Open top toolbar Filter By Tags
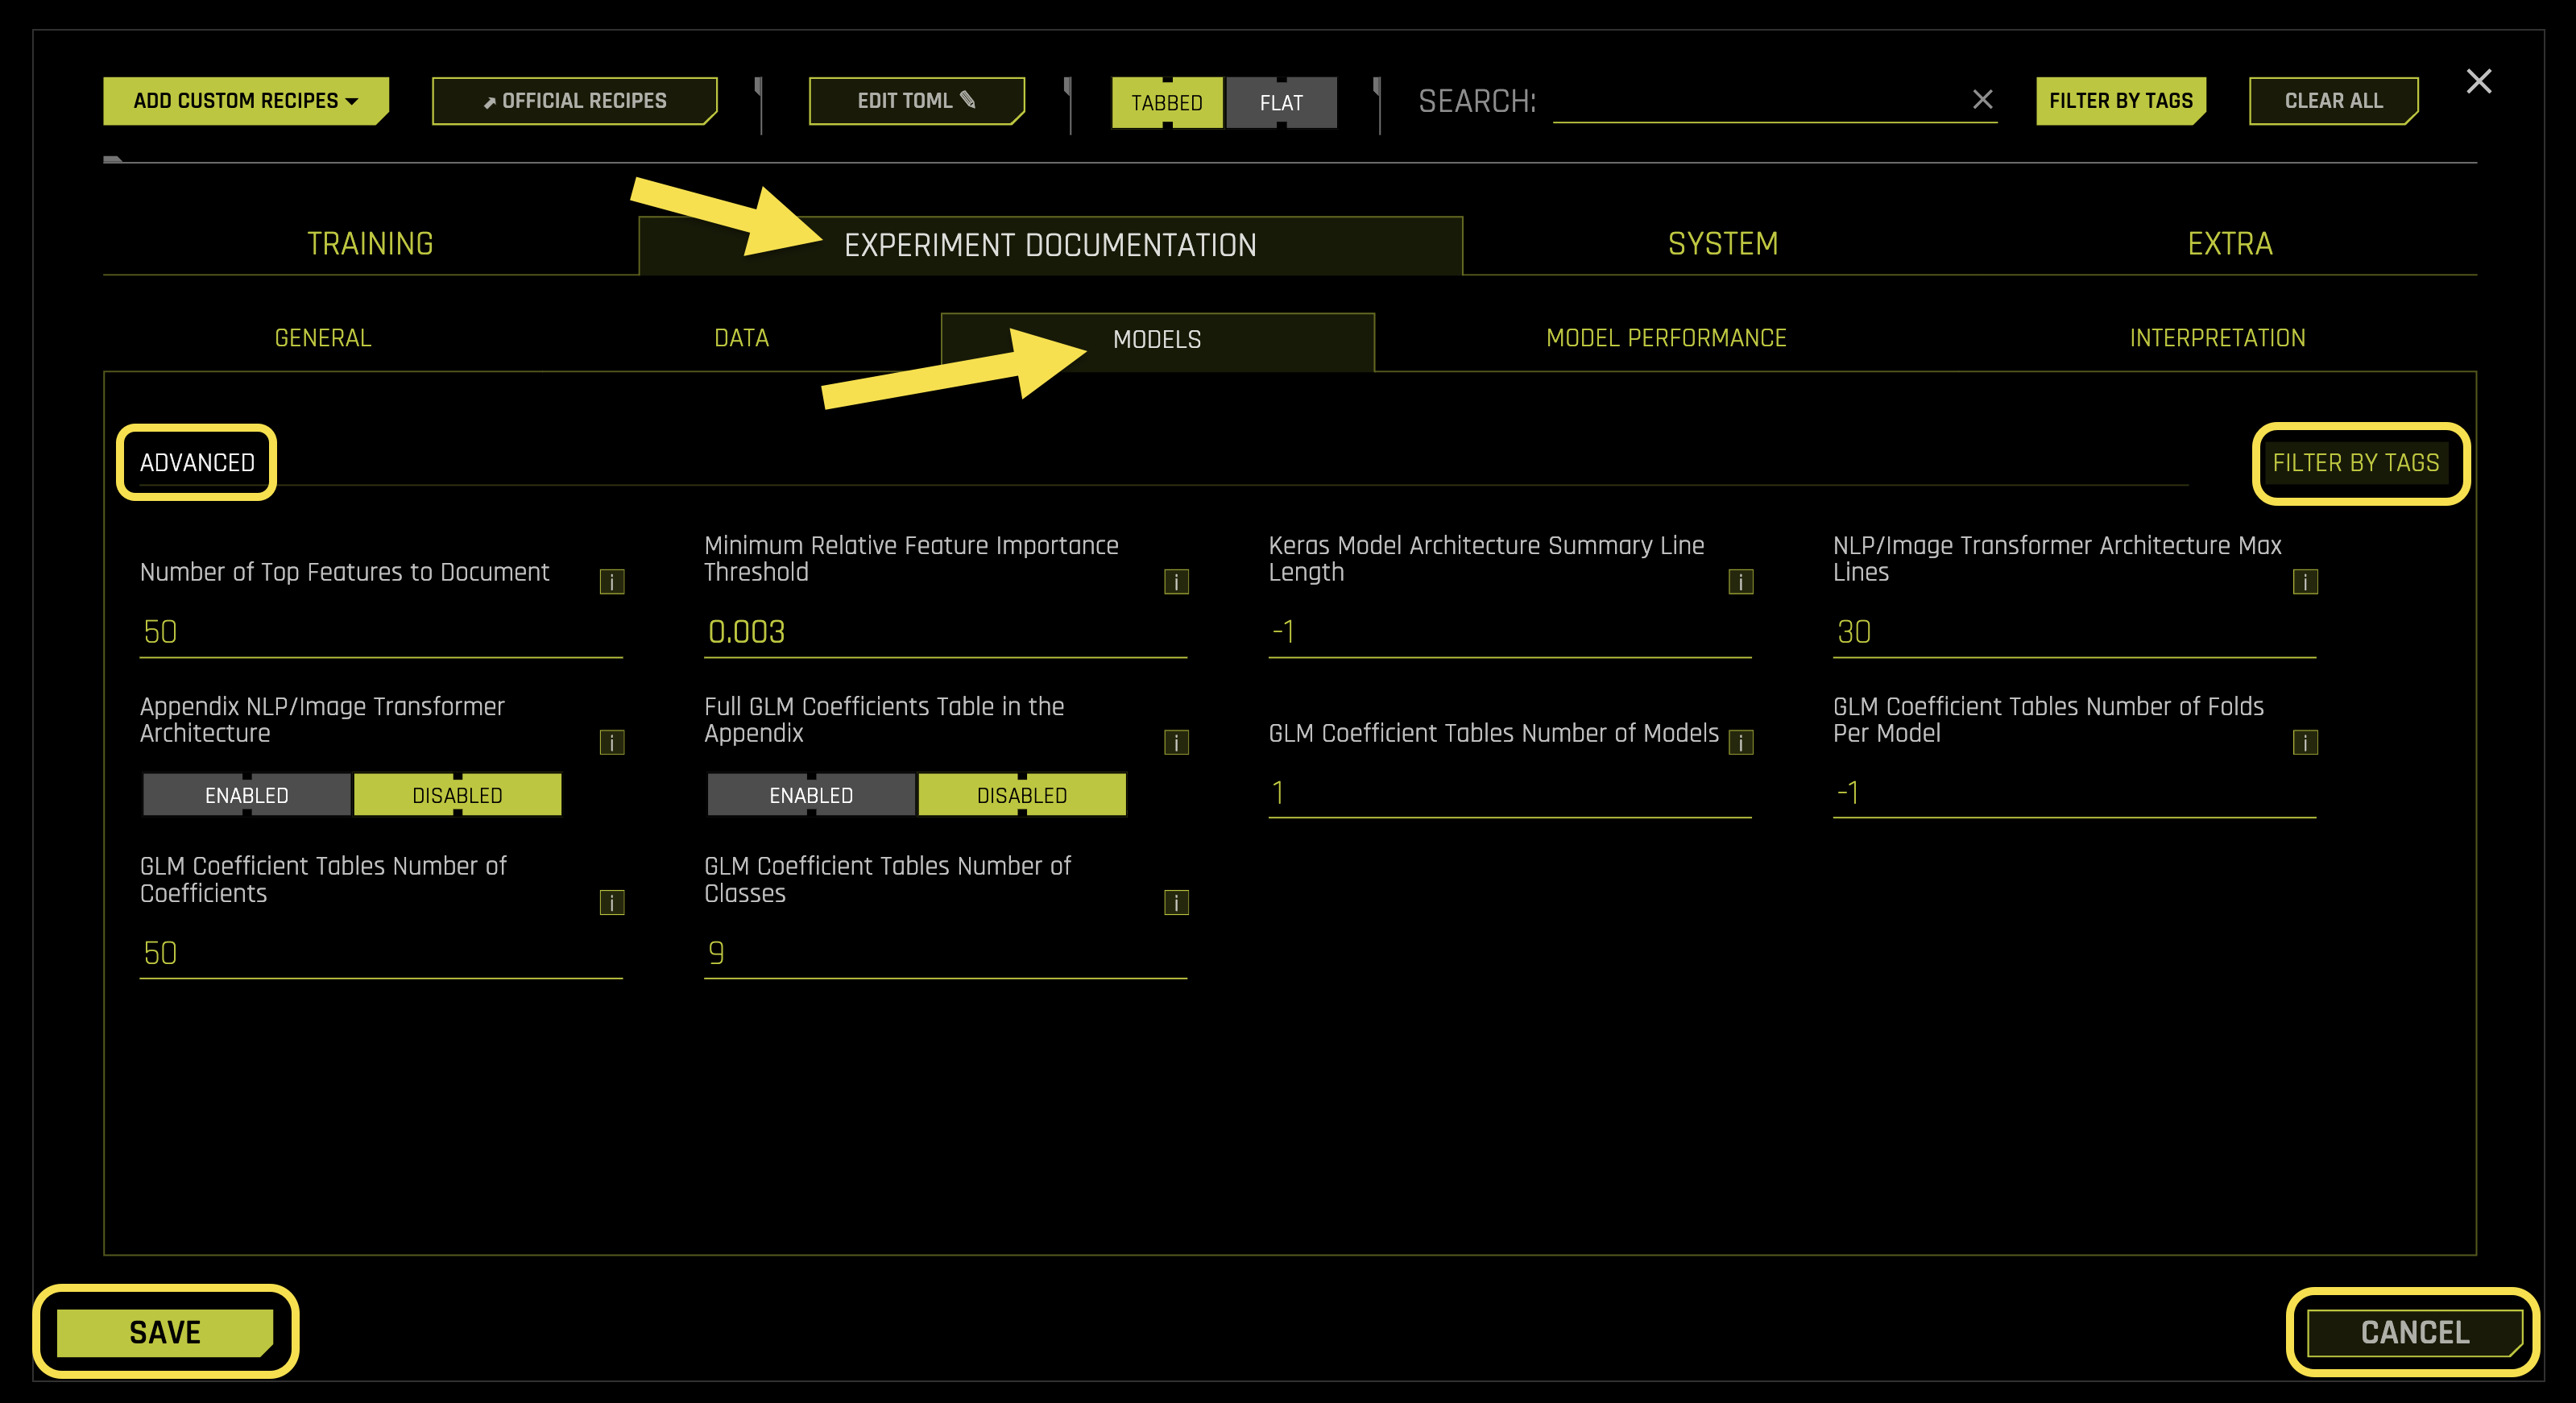Screen dimensions: 2576x1403 tap(2120, 101)
